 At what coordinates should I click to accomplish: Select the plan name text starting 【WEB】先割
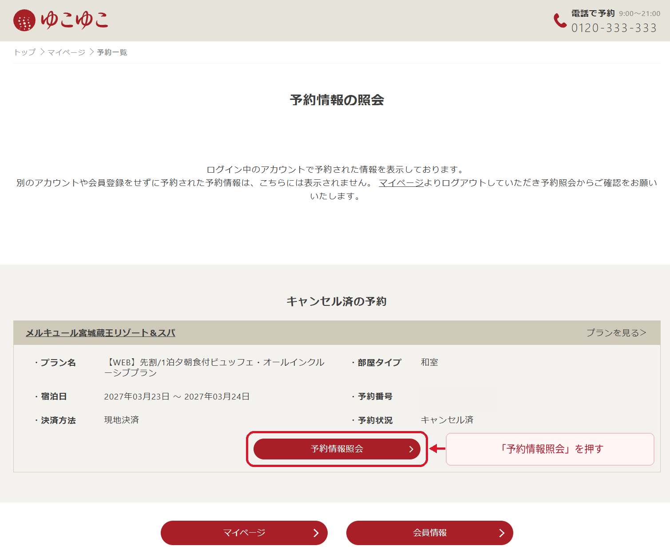pos(214,368)
